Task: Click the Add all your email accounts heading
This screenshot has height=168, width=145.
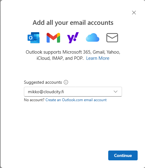Action: click(73, 23)
